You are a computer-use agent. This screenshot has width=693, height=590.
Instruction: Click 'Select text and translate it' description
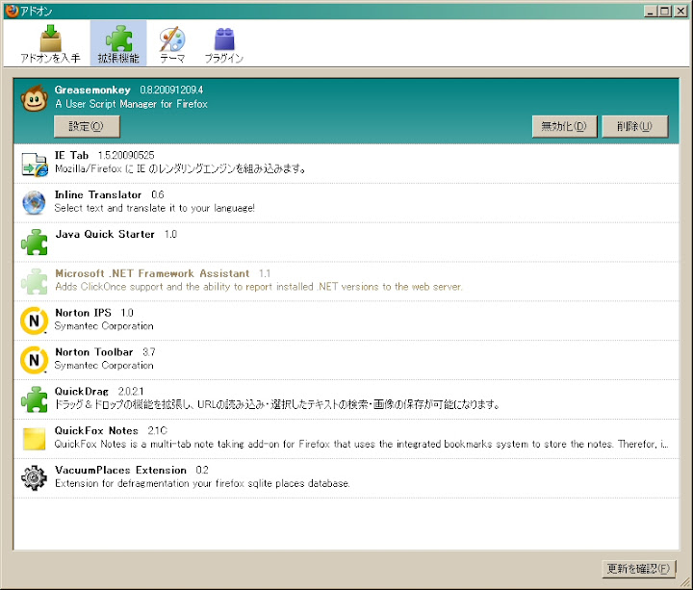[155, 208]
